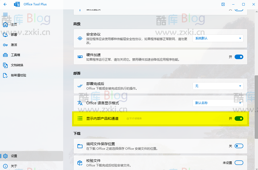The width and height of the screenshot is (258, 170).
Task: Open the hamburger menu at top left
Action: pyautogui.click(x=5, y=14)
